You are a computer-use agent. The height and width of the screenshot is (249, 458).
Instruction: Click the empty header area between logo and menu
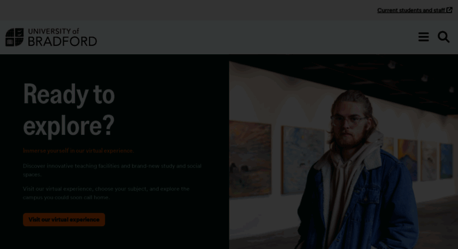coord(257,37)
